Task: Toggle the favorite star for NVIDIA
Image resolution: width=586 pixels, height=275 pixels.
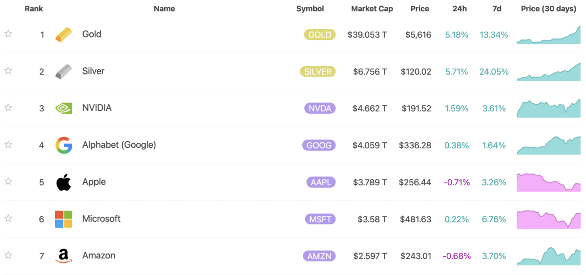Action: pyautogui.click(x=8, y=108)
